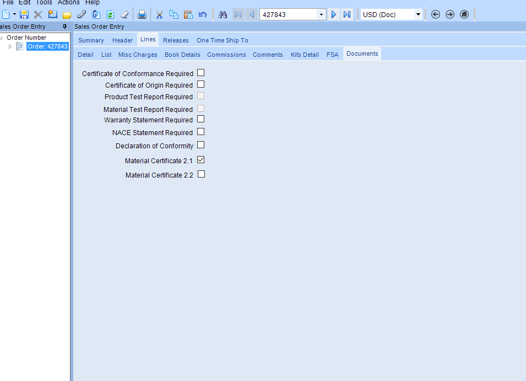Click the telephone call log icon
The image size is (526, 381).
coord(82,14)
